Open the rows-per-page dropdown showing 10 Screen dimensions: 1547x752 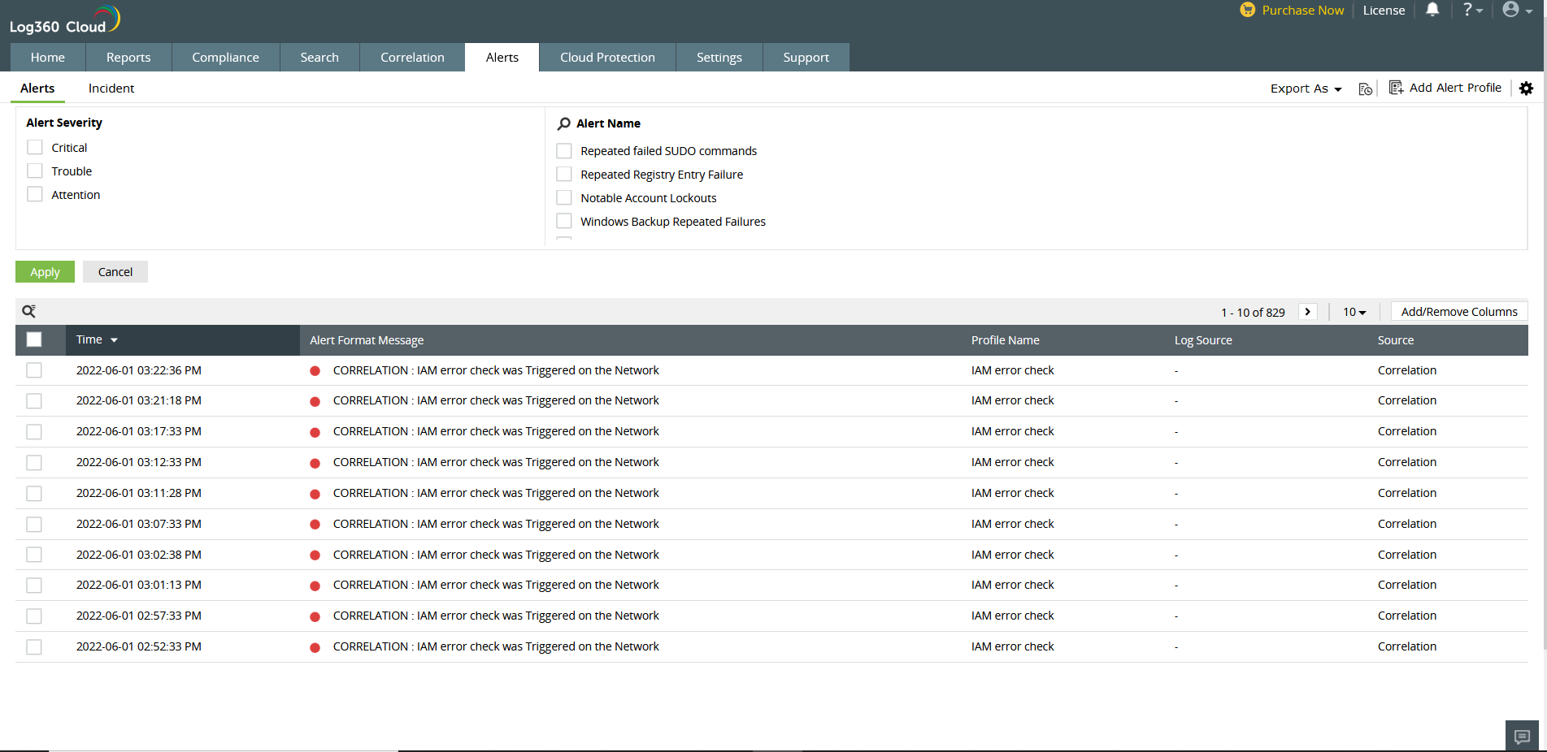(x=1354, y=312)
